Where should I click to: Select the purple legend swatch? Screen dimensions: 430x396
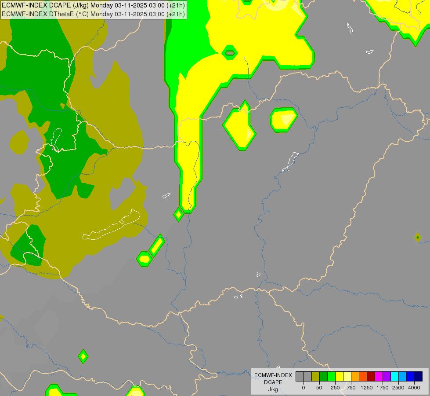pyautogui.click(x=387, y=377)
